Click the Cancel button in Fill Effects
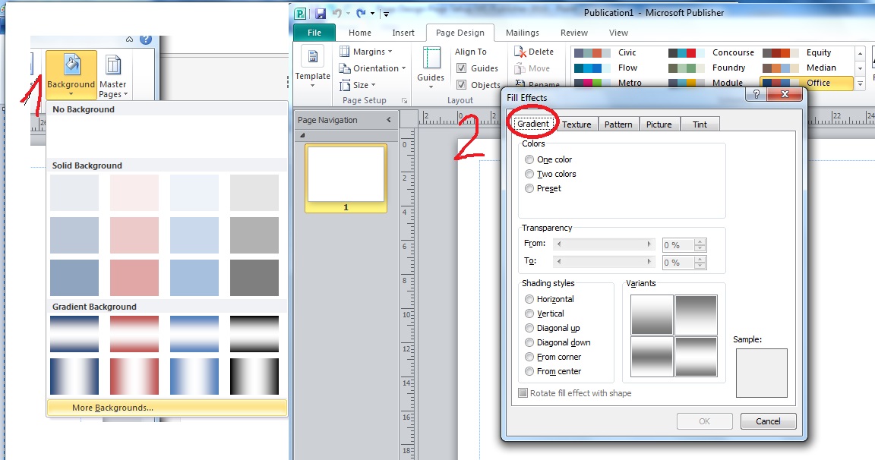Viewport: 875px width, 460px height. (768, 421)
